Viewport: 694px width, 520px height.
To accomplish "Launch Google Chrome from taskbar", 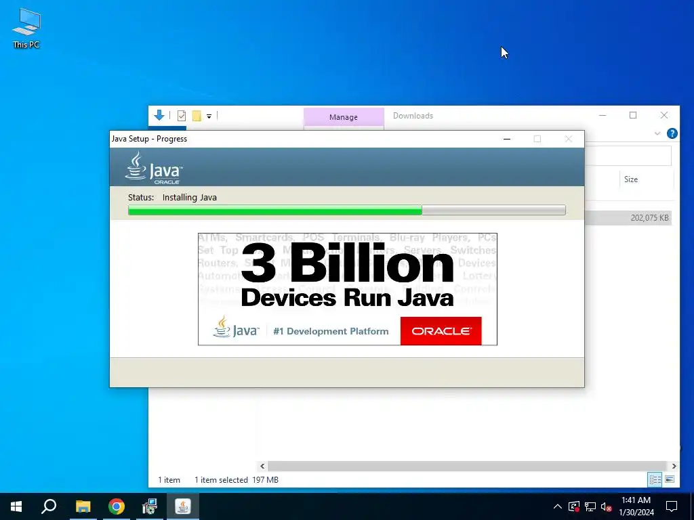I will 117,506.
